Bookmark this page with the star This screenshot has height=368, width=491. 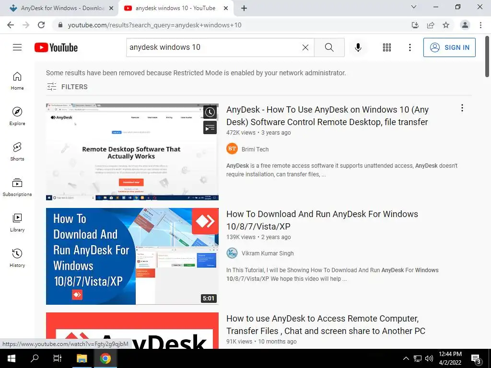(446, 25)
